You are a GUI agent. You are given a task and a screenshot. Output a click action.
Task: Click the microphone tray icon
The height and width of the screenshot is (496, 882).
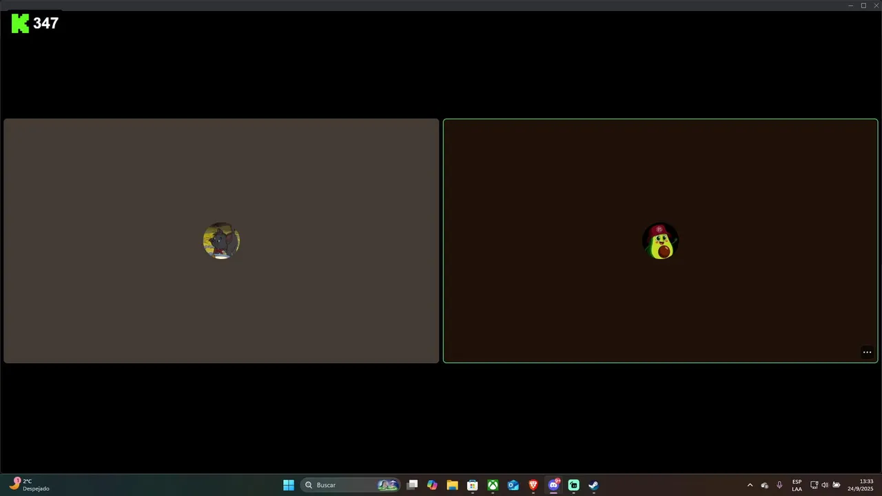[x=779, y=485]
